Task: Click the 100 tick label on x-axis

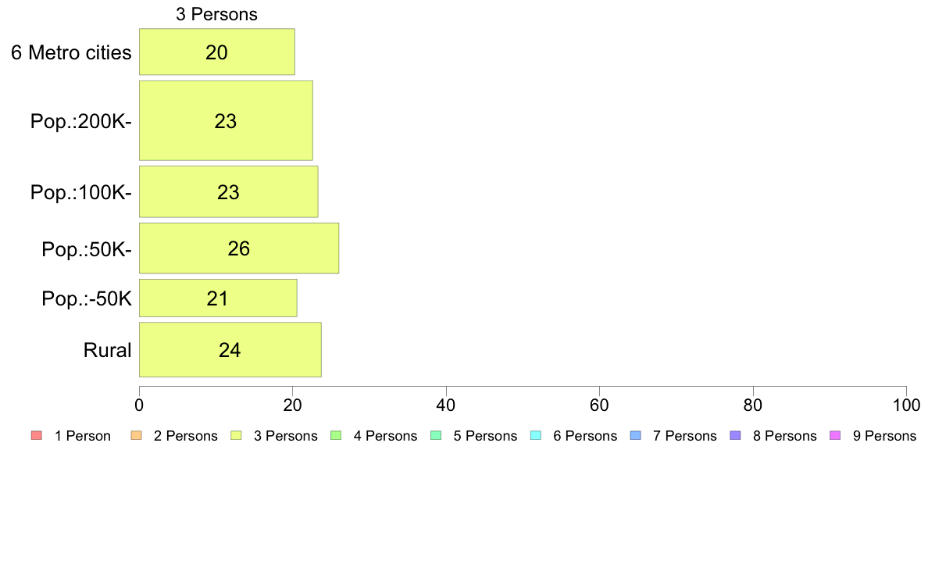Action: point(906,405)
